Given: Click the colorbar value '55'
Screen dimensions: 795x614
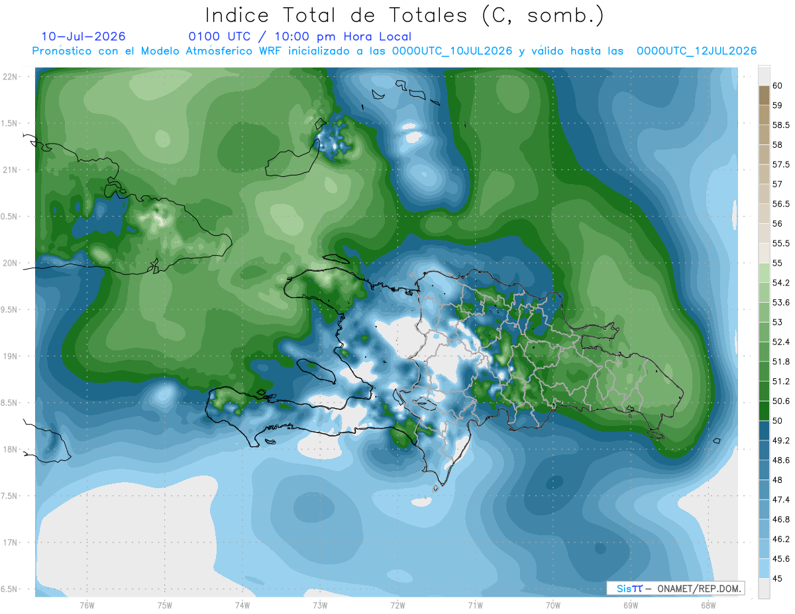Looking at the screenshot, I should pos(777,263).
